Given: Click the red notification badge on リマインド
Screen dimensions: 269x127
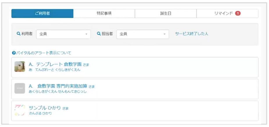Looking at the screenshot, I should click(238, 13).
